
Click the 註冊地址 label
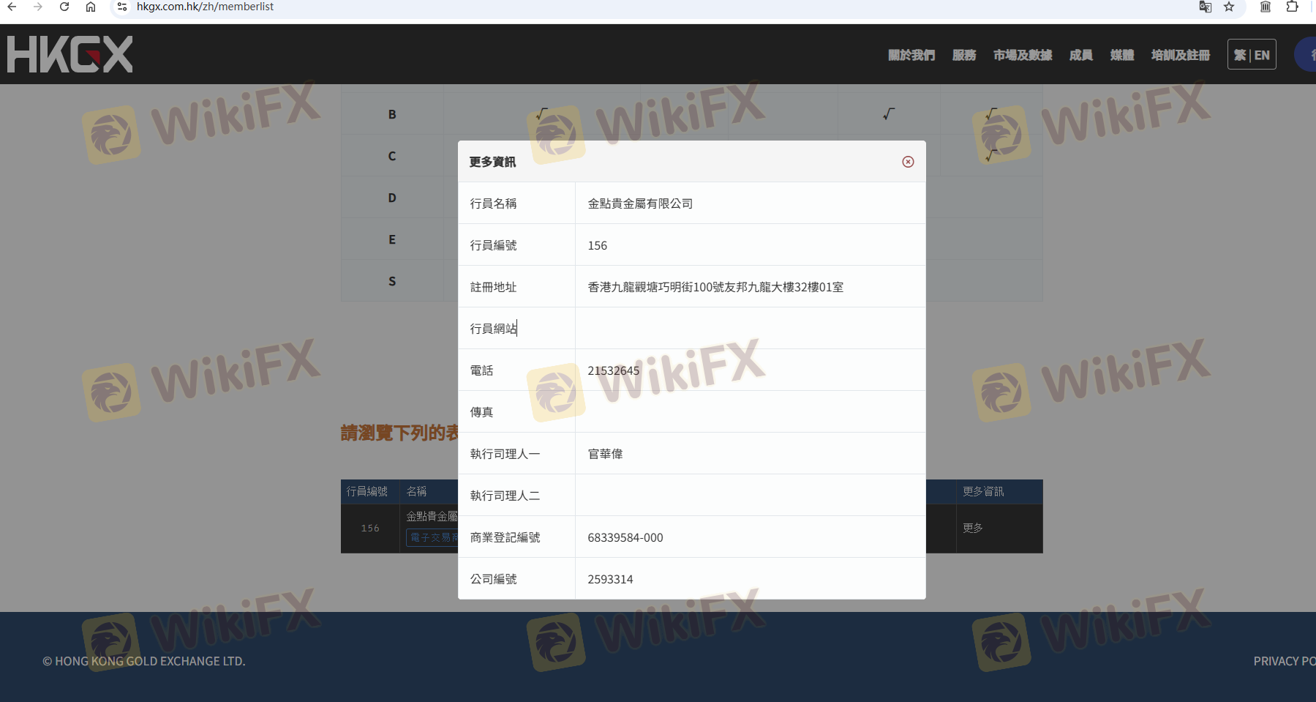[493, 287]
